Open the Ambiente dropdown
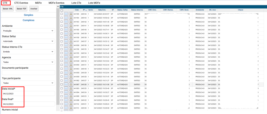The height and width of the screenshot is (114, 267). 28,31
